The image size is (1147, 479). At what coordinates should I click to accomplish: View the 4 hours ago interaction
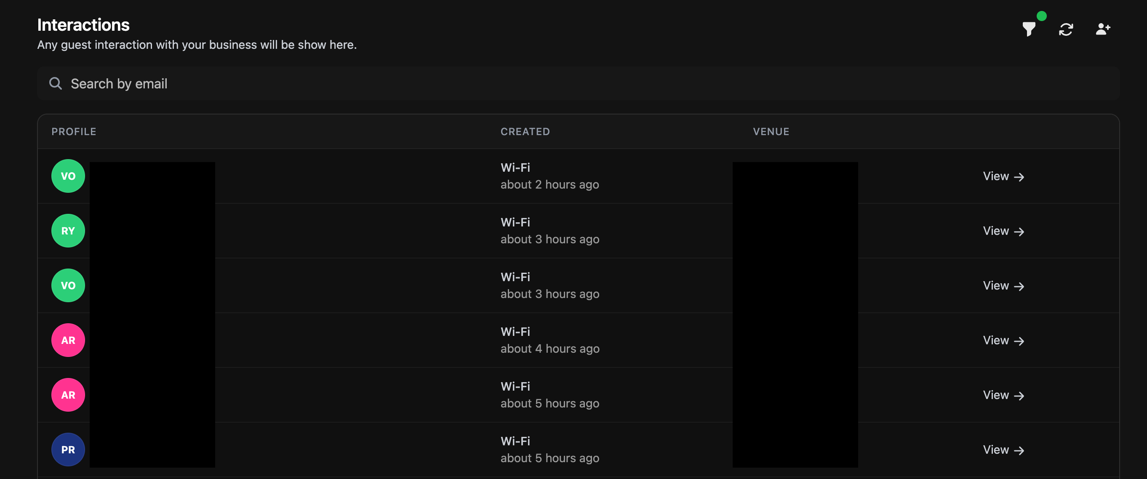point(1003,341)
